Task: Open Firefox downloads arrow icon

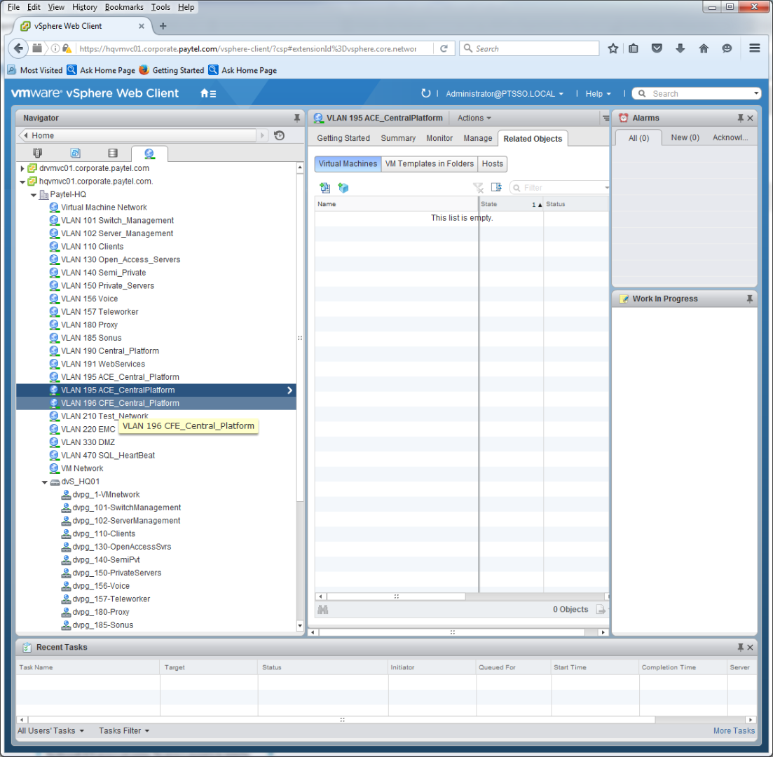Action: pyautogui.click(x=680, y=48)
